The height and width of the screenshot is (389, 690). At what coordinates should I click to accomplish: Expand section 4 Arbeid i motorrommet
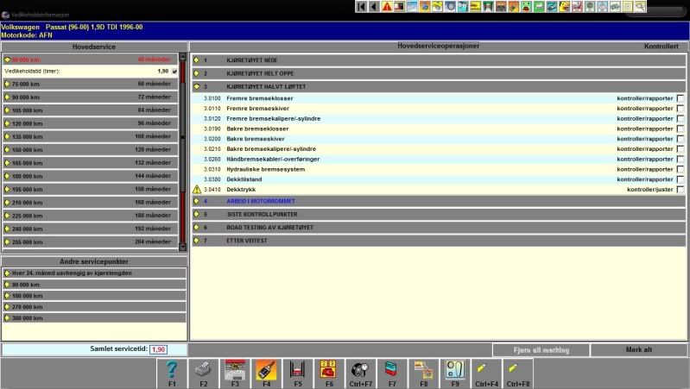pyautogui.click(x=197, y=201)
